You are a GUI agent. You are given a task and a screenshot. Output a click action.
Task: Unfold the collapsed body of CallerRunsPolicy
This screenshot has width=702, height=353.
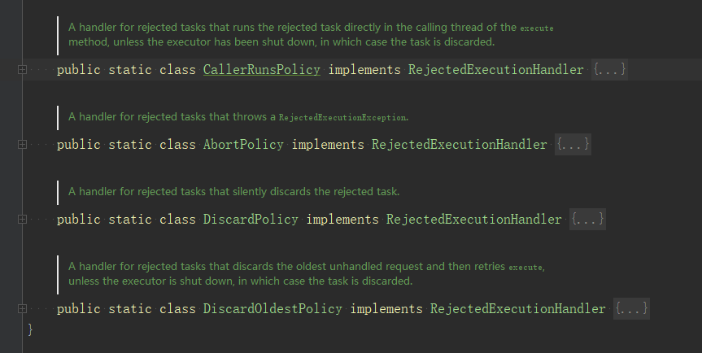(x=609, y=69)
